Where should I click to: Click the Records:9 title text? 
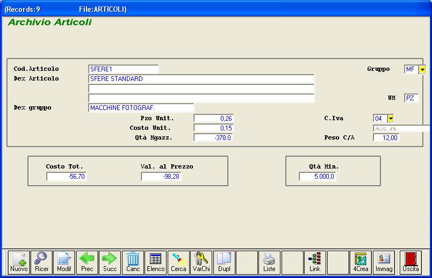coord(23,9)
